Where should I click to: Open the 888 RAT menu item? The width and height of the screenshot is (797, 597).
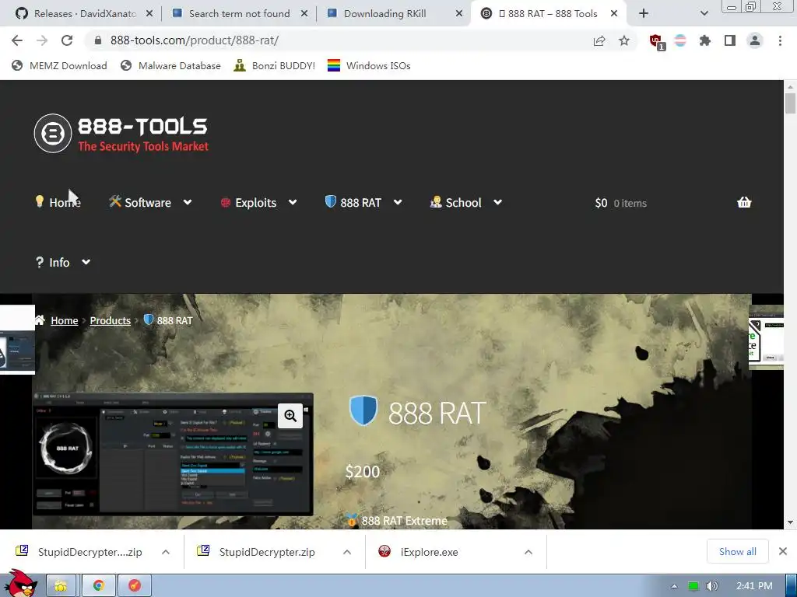click(353, 203)
